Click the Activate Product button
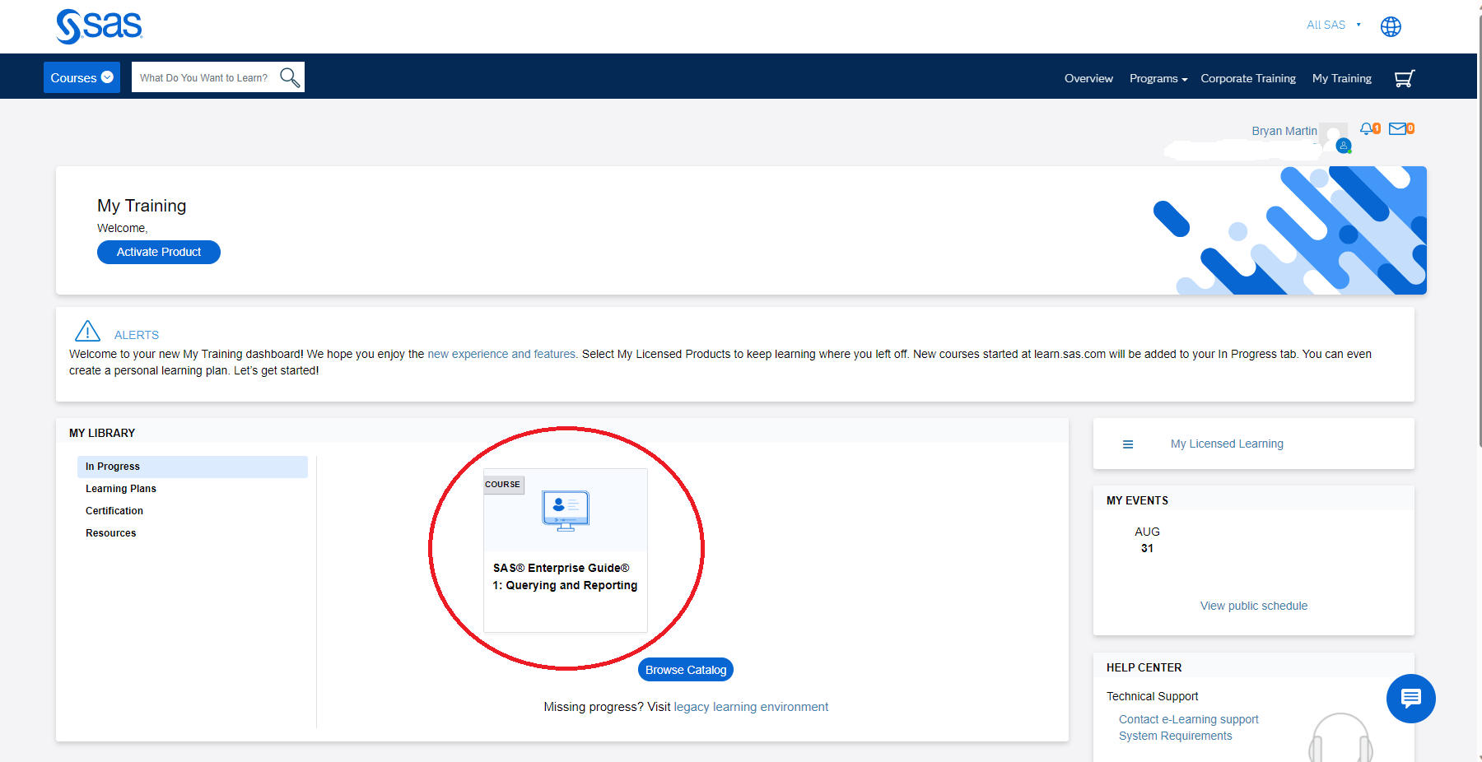The image size is (1482, 762). 158,252
